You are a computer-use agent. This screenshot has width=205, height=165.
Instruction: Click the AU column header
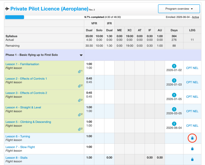pyautogui.click(x=160, y=30)
